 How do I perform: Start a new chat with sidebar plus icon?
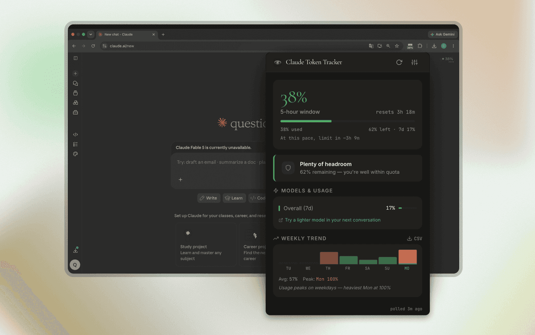pos(75,74)
